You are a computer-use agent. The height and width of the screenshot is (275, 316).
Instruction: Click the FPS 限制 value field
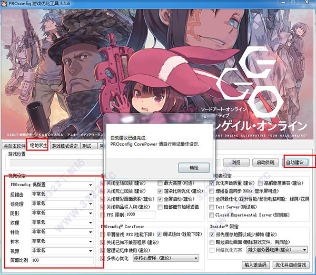[141, 215]
